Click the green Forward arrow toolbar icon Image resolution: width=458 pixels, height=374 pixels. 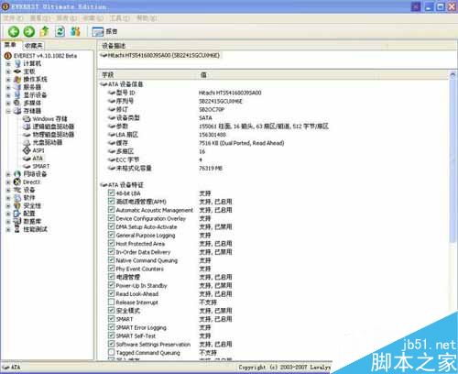(x=29, y=31)
